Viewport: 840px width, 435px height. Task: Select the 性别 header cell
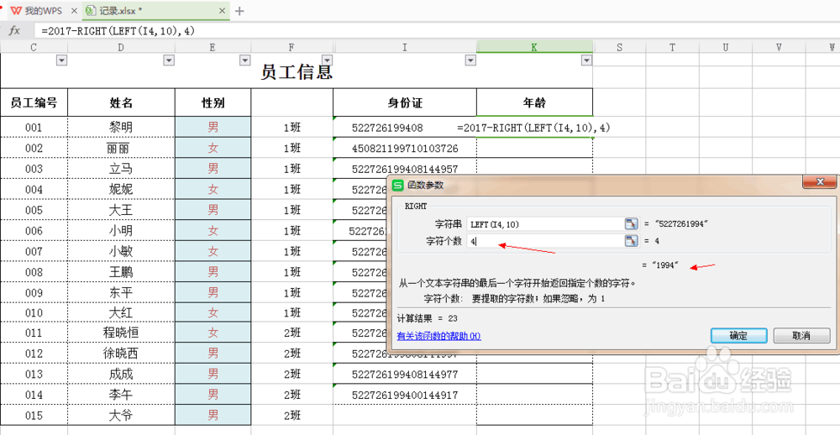[x=213, y=102]
